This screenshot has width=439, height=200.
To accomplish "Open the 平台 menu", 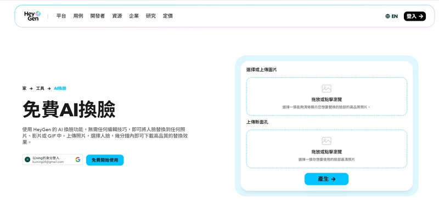I will pyautogui.click(x=61, y=16).
